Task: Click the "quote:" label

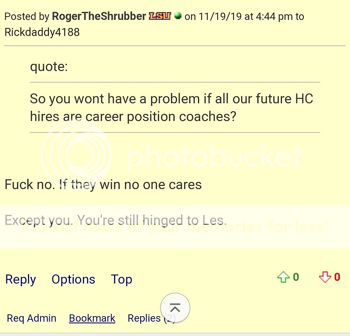Action: click(49, 67)
